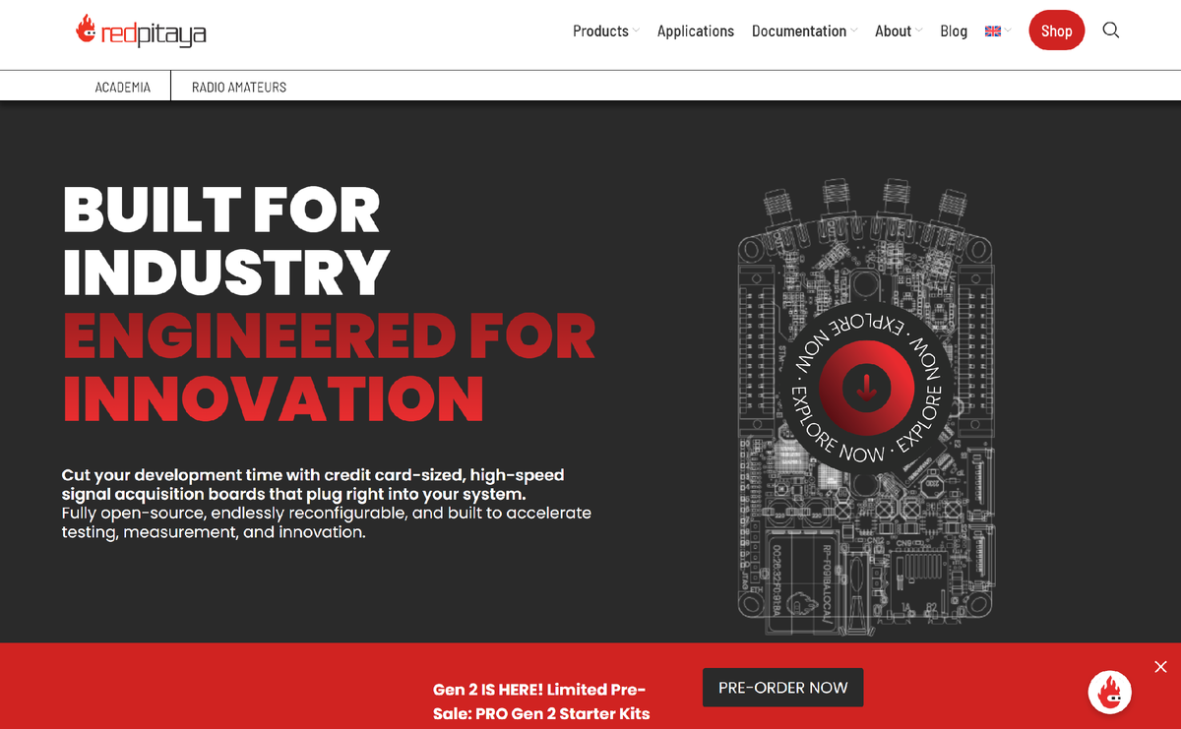Screen dimensions: 1181x729
Task: Click the Gen 2 IS HERE banner text
Action: pos(541,701)
